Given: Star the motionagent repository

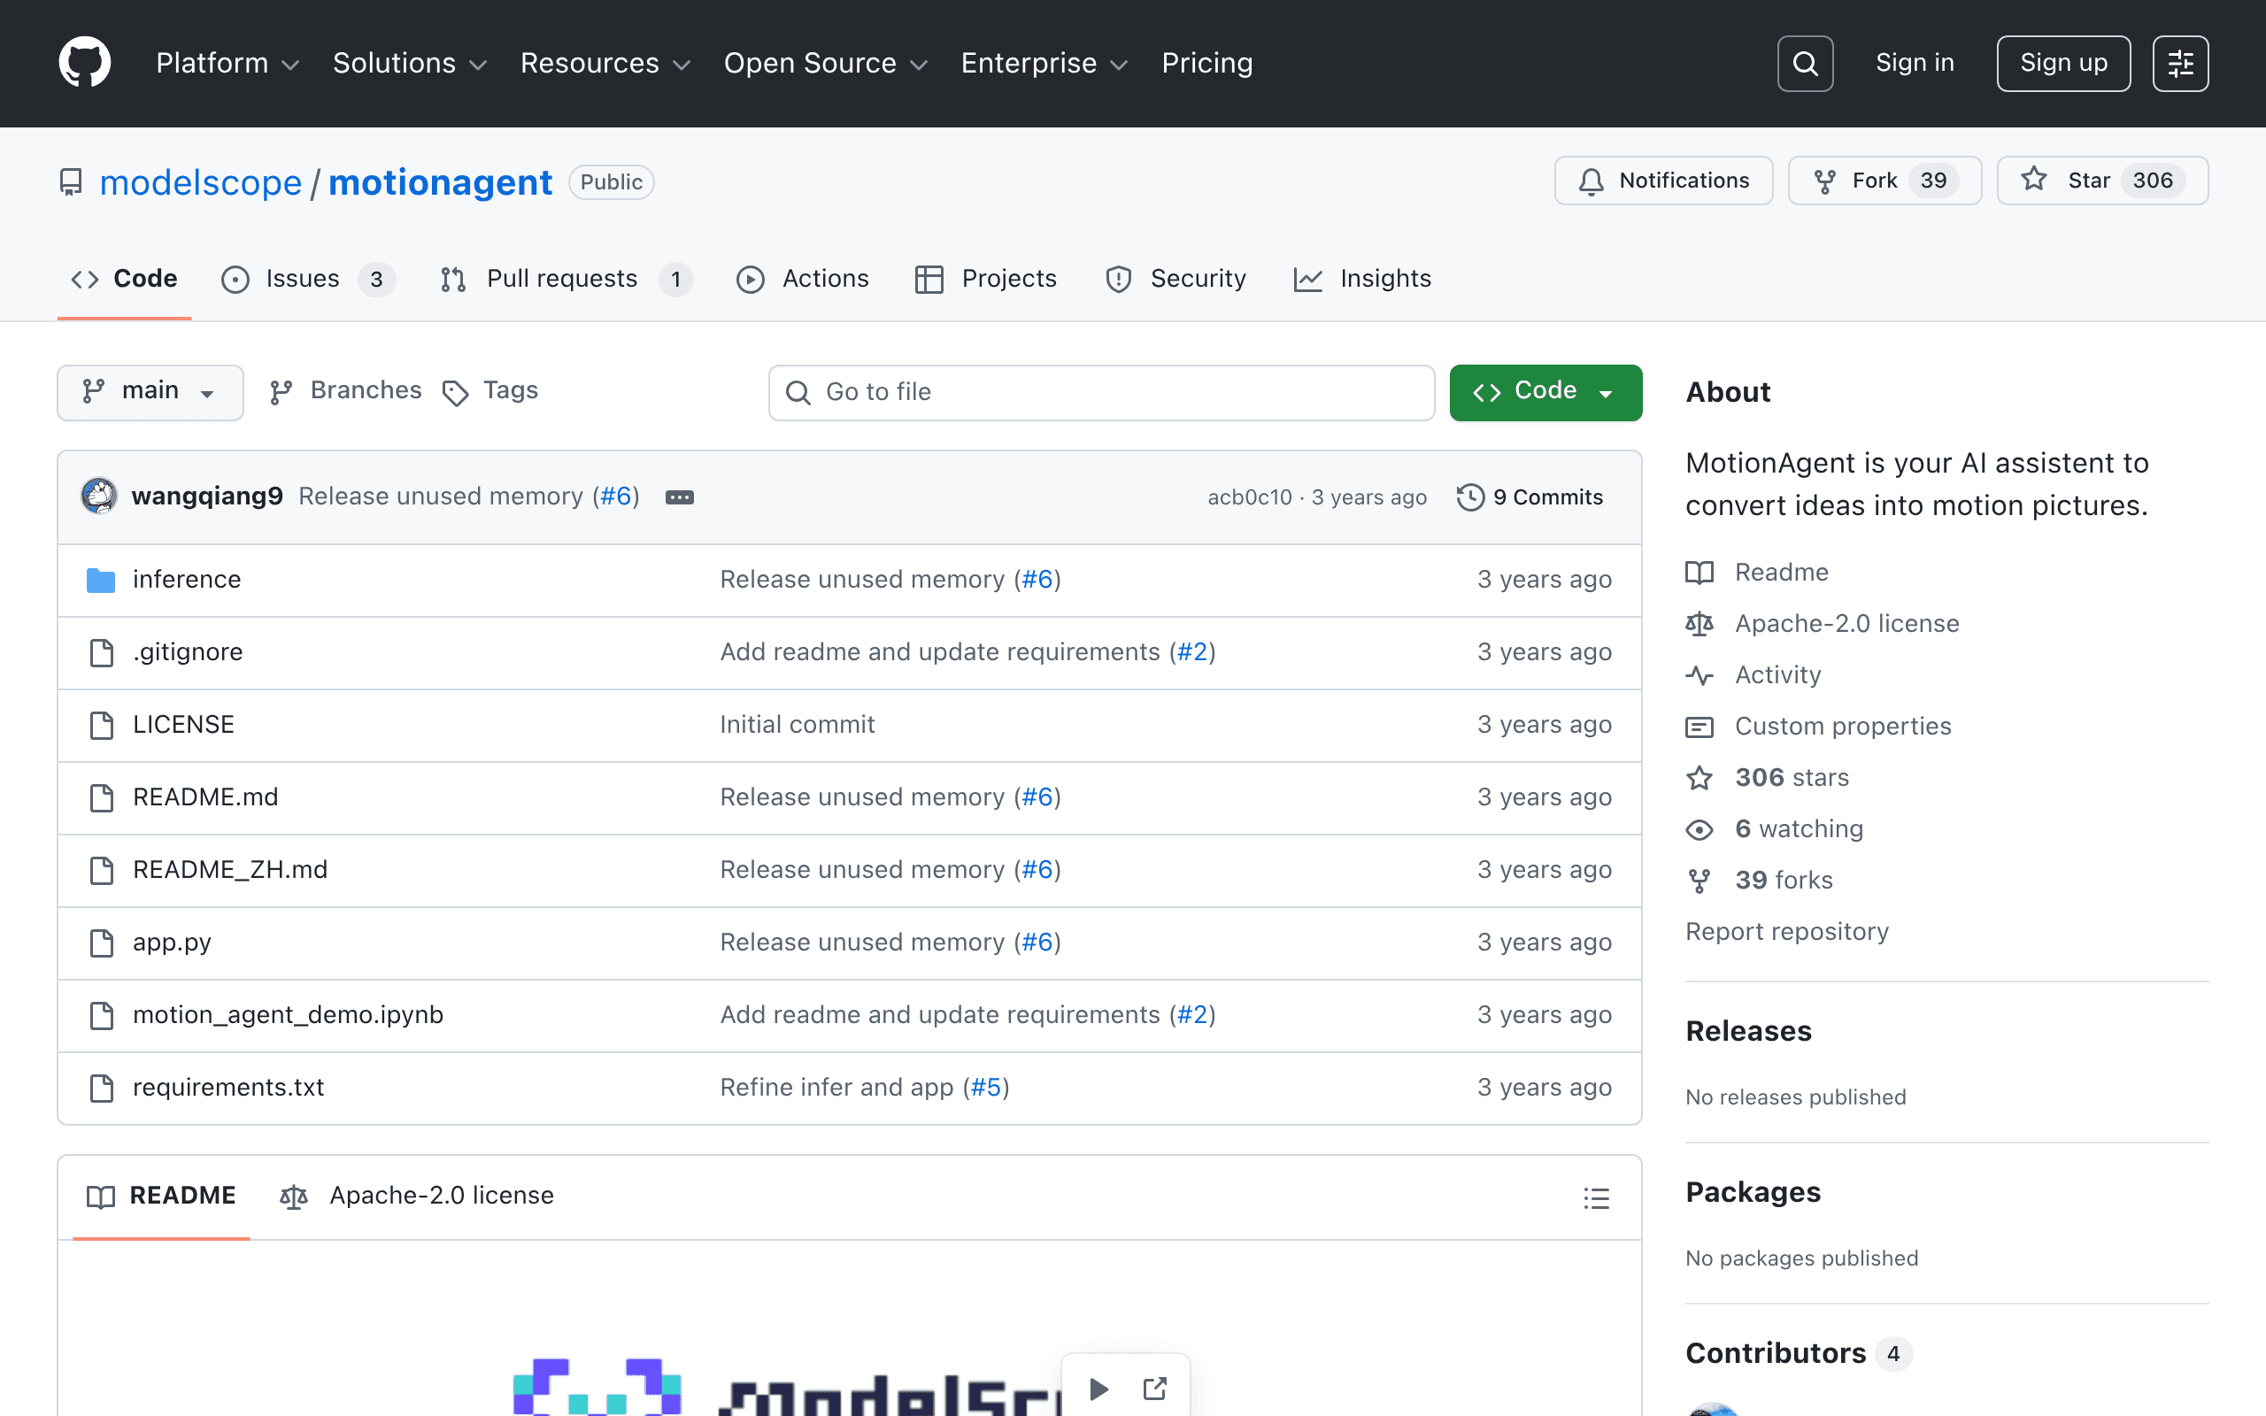Looking at the screenshot, I should [2102, 181].
